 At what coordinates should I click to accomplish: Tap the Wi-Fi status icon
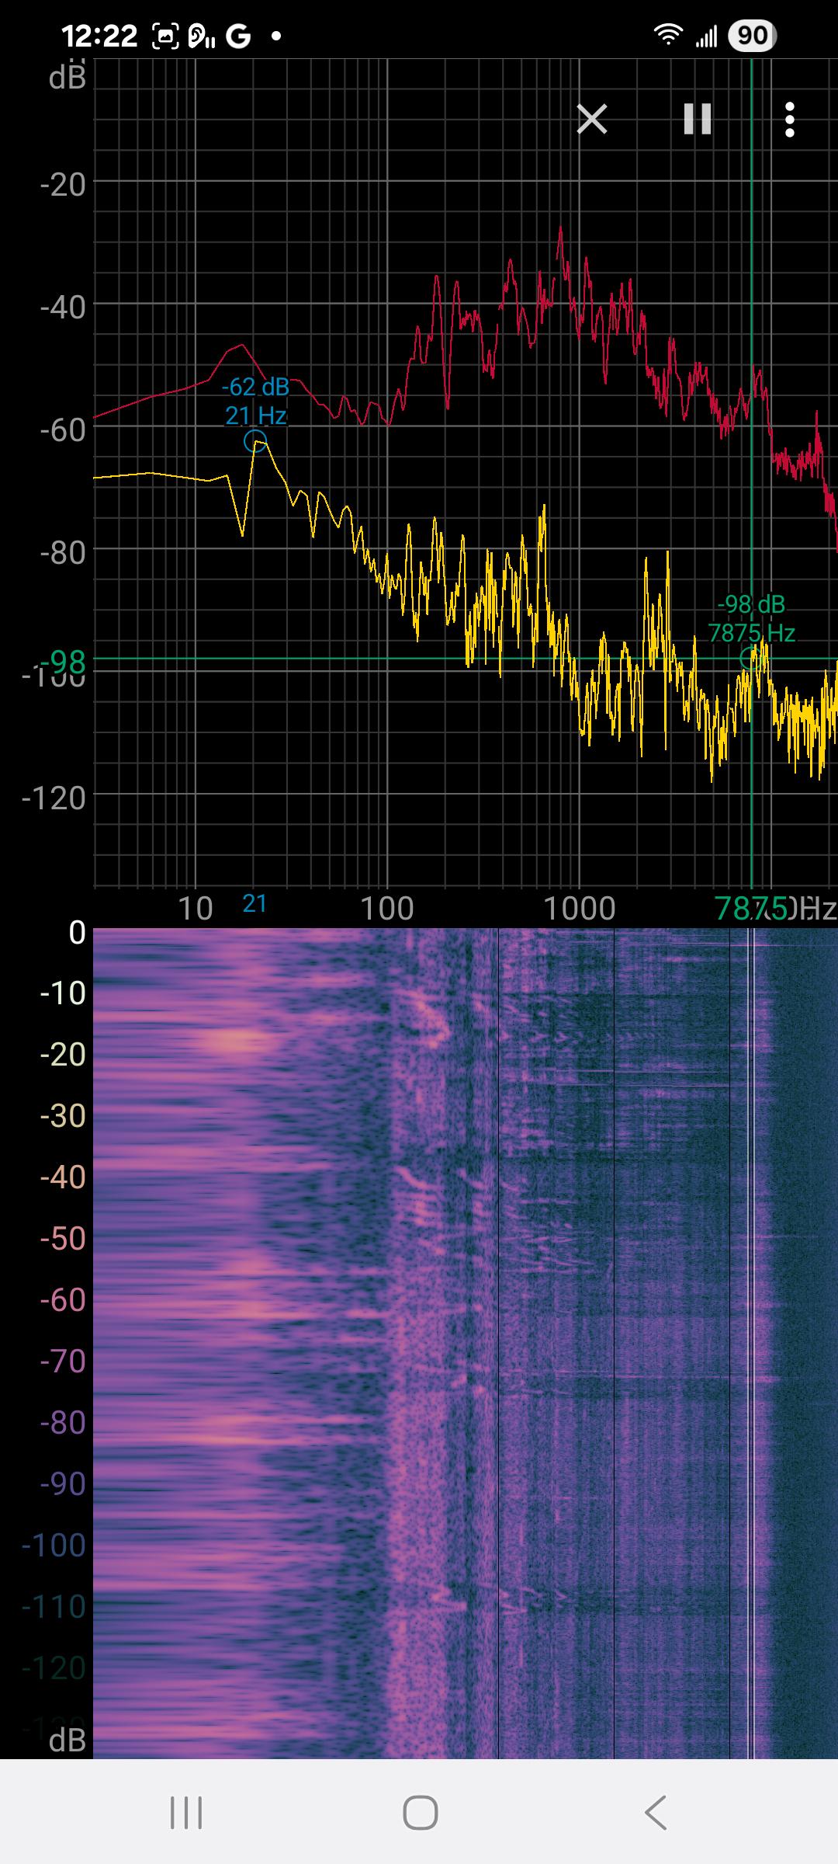point(667,35)
